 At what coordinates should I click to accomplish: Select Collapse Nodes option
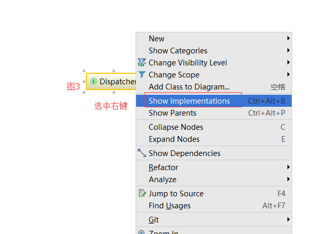click(214, 127)
